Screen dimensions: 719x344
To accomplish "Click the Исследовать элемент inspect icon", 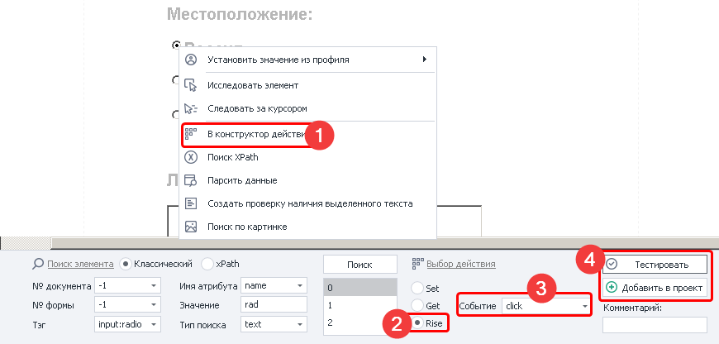I will (x=191, y=85).
